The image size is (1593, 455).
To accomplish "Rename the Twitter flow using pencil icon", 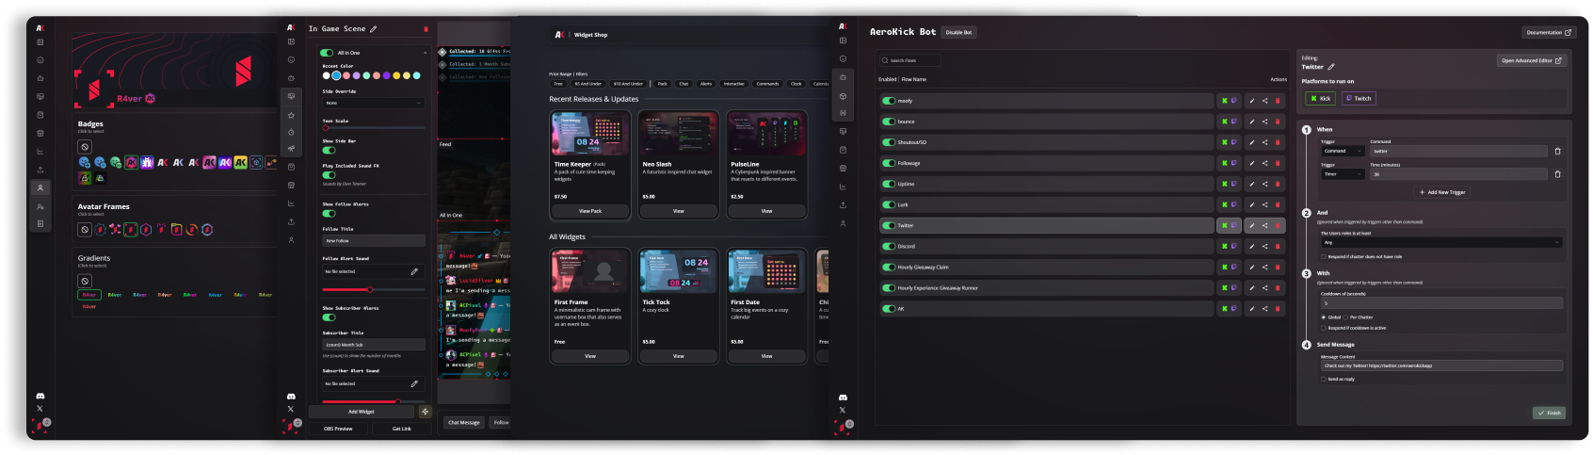I will pos(1331,67).
